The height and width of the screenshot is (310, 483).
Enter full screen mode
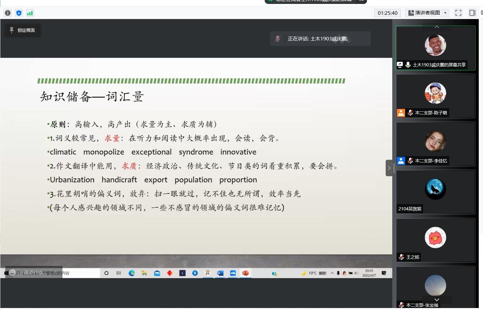(458, 13)
